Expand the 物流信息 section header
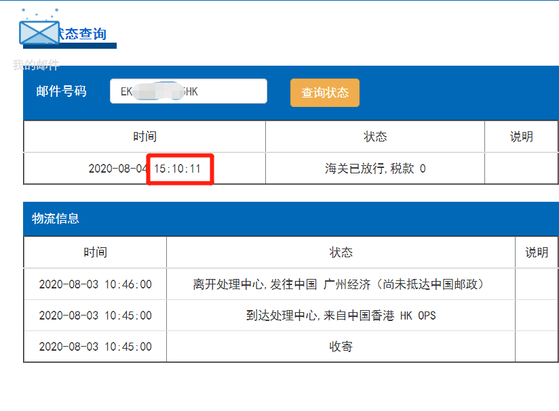Screen dimensions: 559x411 point(56,219)
